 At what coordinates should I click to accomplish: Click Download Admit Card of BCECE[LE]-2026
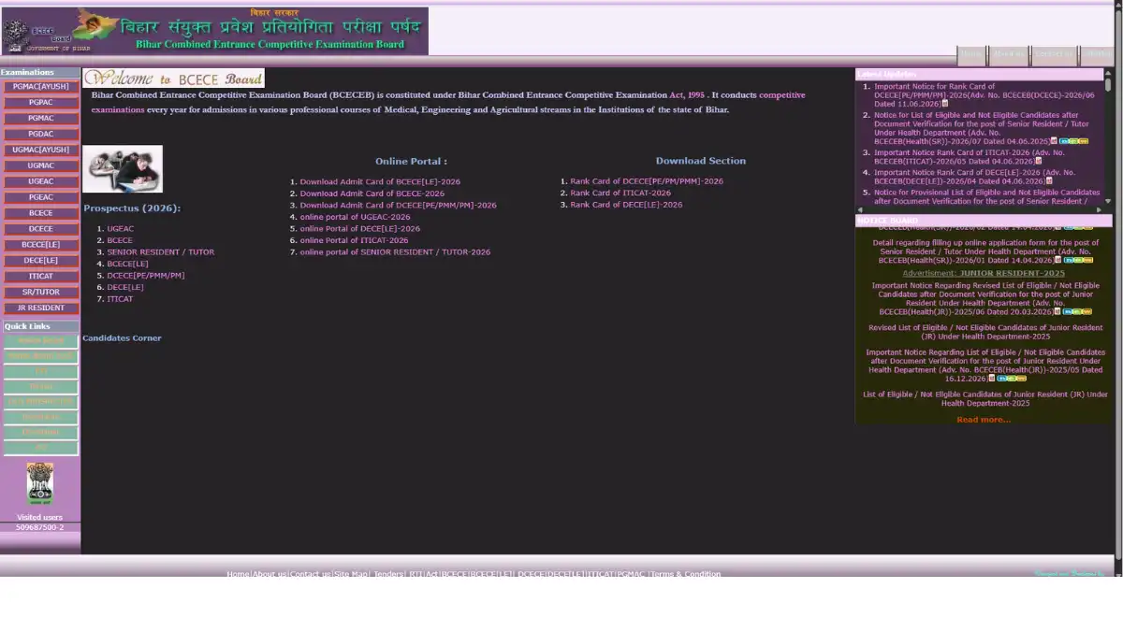[x=380, y=181]
